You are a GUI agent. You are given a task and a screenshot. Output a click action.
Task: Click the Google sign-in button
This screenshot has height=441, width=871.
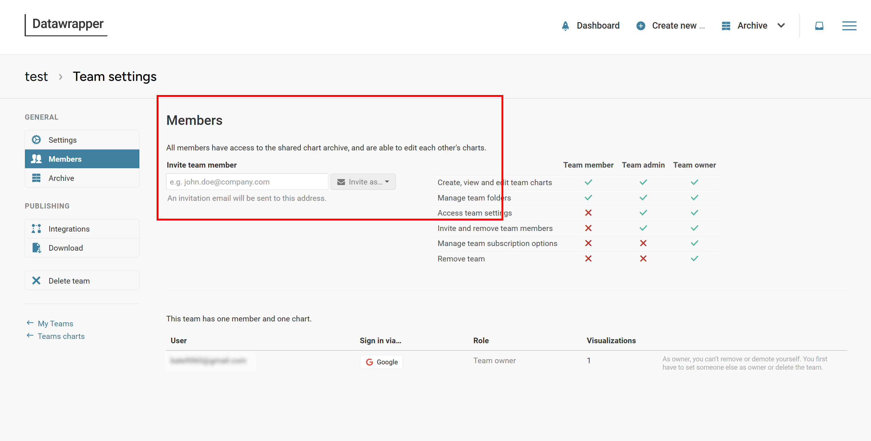381,362
